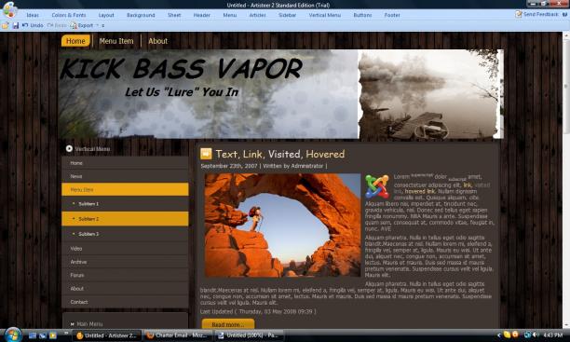Open the Windows Start orb
This screenshot has height=342, width=570.
(13, 335)
